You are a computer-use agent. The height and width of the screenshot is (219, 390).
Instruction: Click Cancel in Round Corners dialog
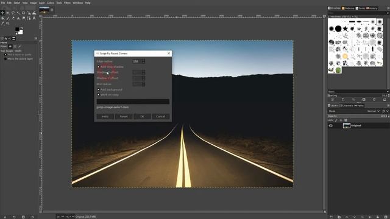[x=160, y=116]
